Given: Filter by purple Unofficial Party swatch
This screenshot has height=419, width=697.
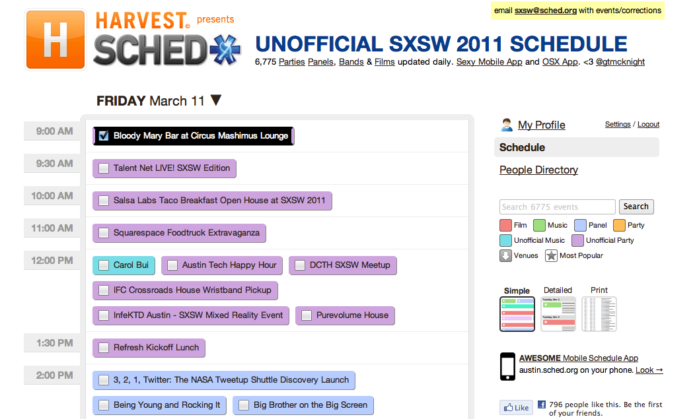Looking at the screenshot, I should [x=577, y=241].
